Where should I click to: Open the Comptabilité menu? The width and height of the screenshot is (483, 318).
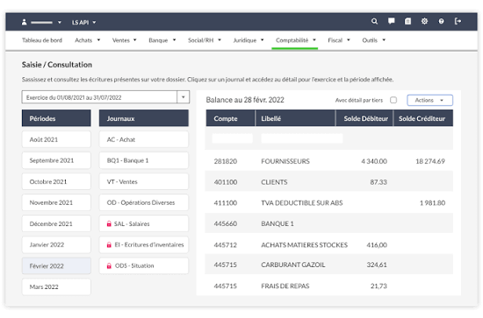(296, 40)
